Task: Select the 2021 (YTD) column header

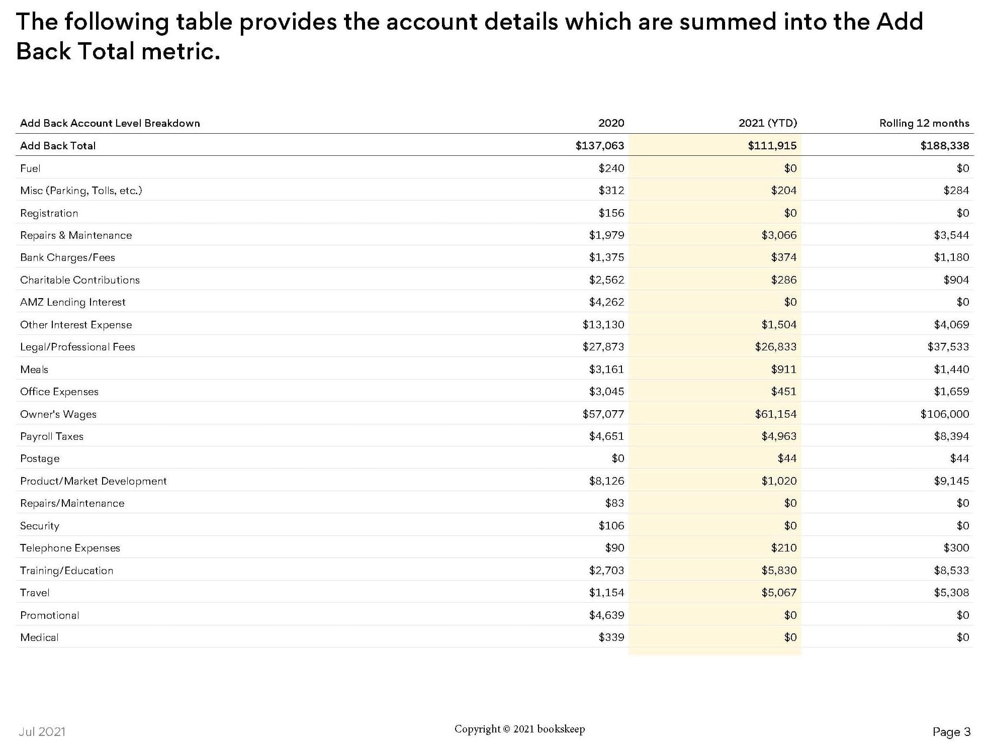Action: point(767,123)
